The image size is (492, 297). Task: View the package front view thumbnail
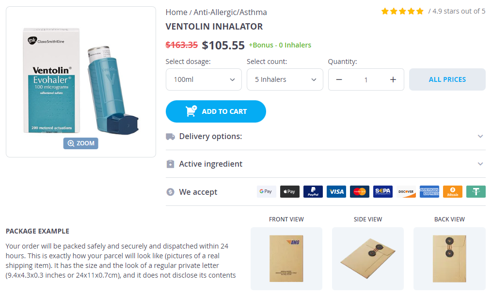click(286, 258)
